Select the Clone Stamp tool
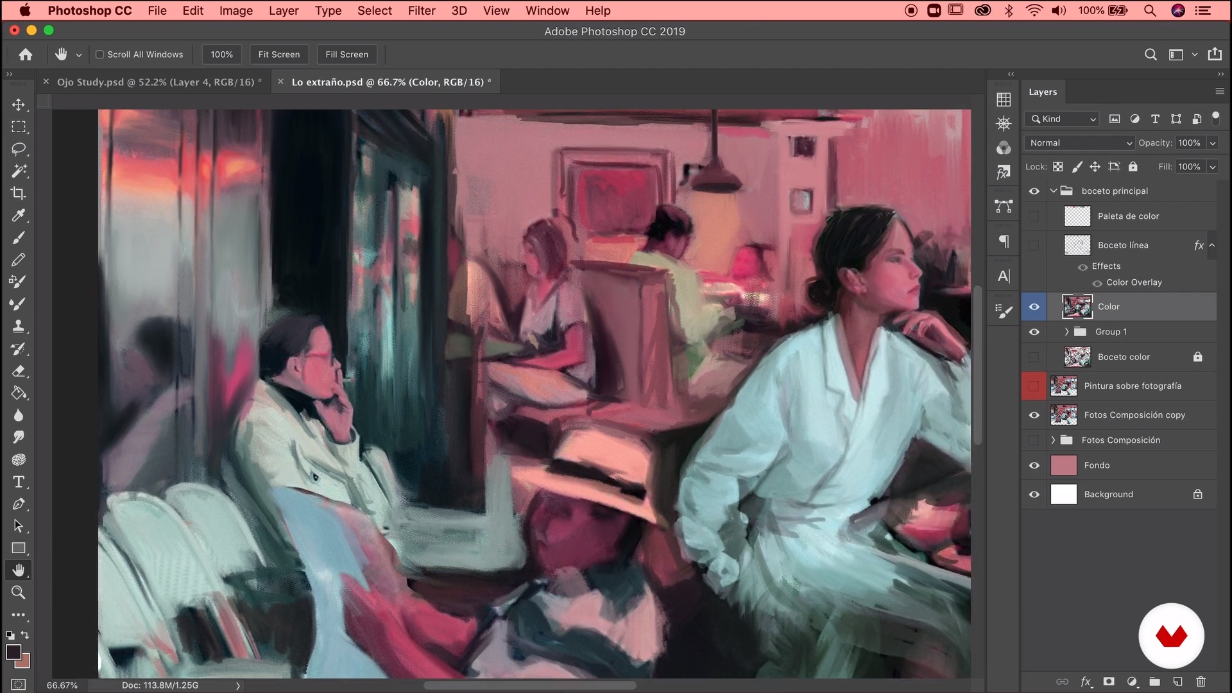 19,326
